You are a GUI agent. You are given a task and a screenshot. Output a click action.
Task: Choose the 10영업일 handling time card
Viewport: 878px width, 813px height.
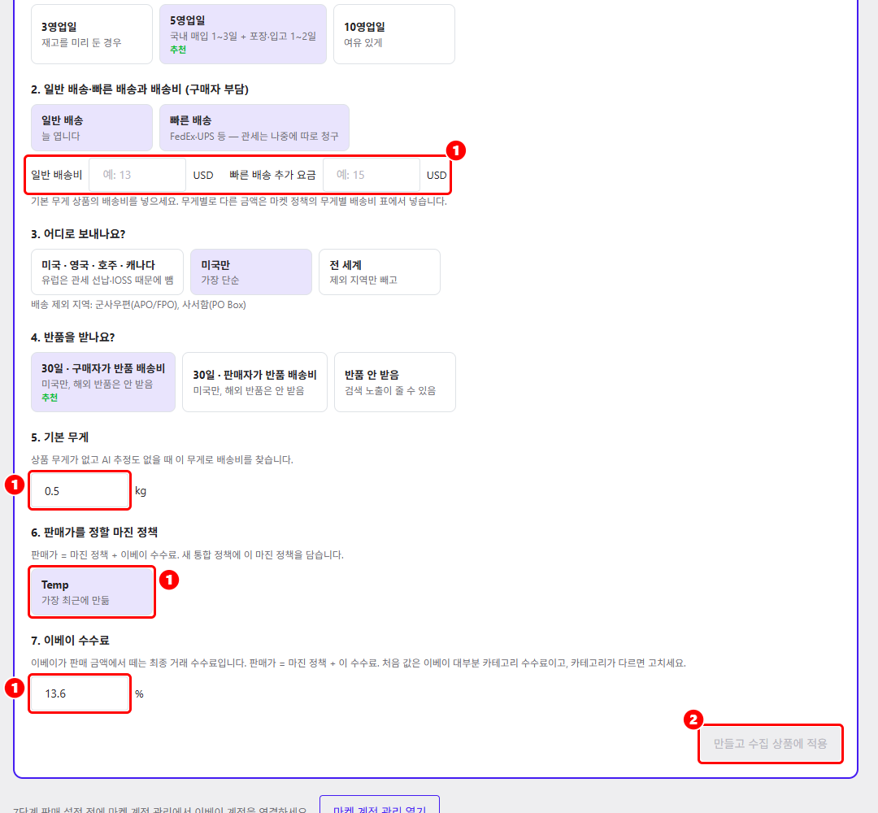point(394,34)
